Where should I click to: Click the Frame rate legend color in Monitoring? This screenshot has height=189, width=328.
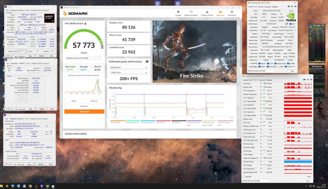pos(118,121)
